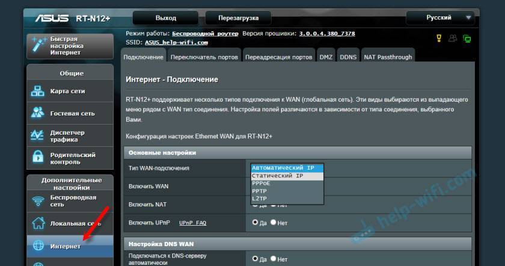Click the Перезагрузка reboot button
The image size is (505, 266).
[x=237, y=18]
